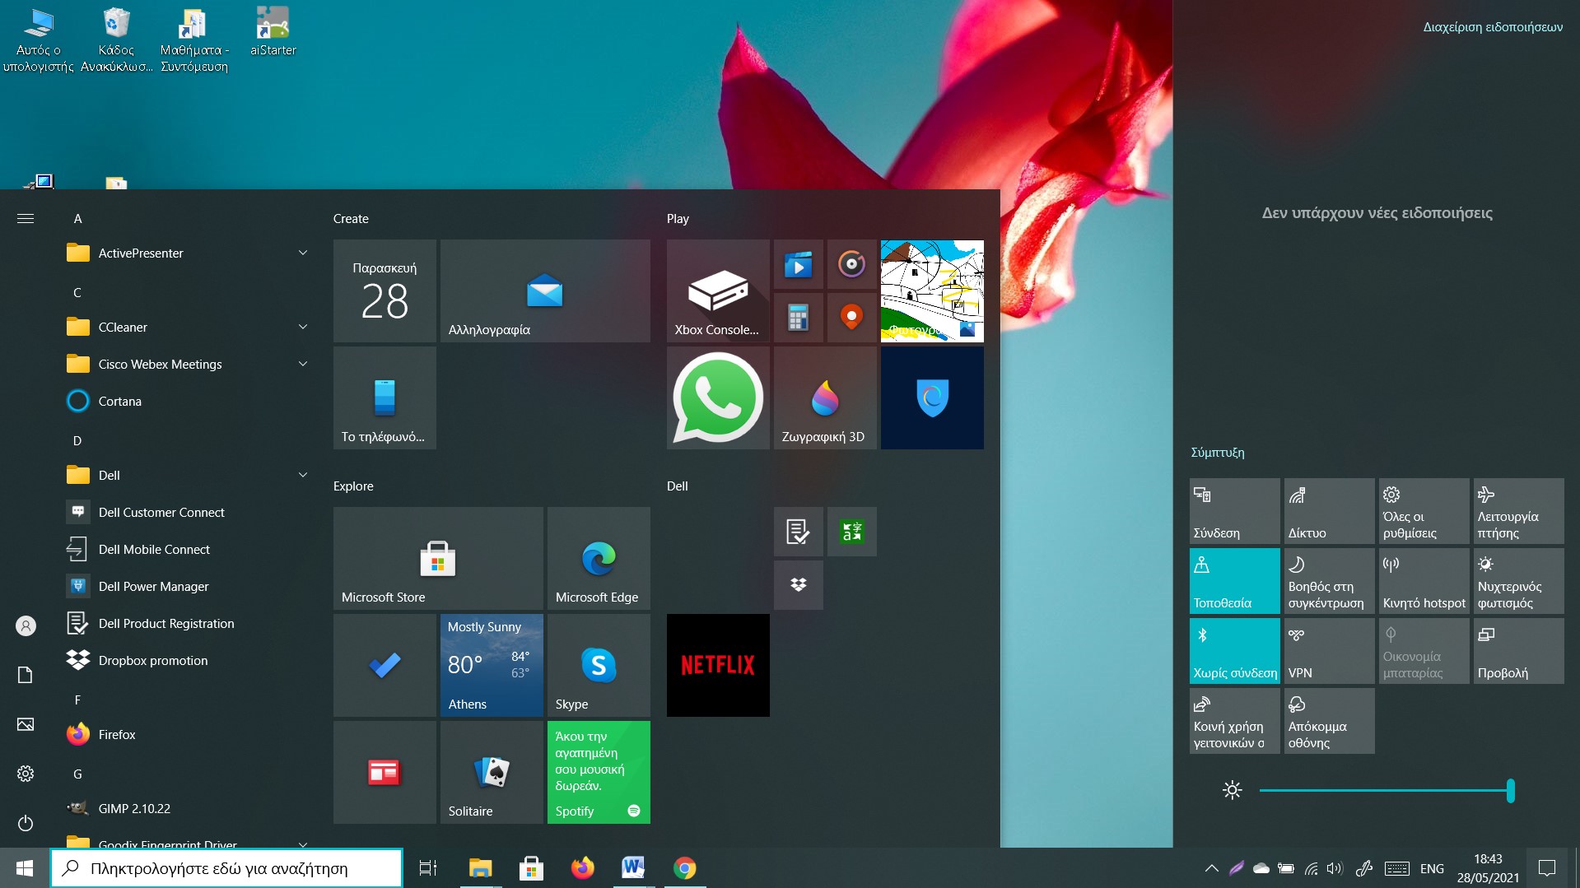This screenshot has height=888, width=1580.
Task: Open Pictures from Start menu sidebar
Action: (x=26, y=724)
